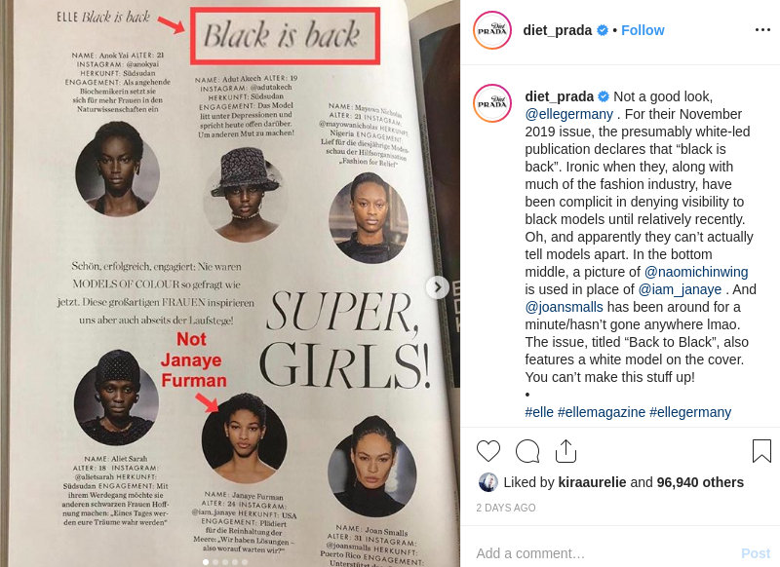
Task: Select the first carousel dot indicator
Action: [x=206, y=562]
